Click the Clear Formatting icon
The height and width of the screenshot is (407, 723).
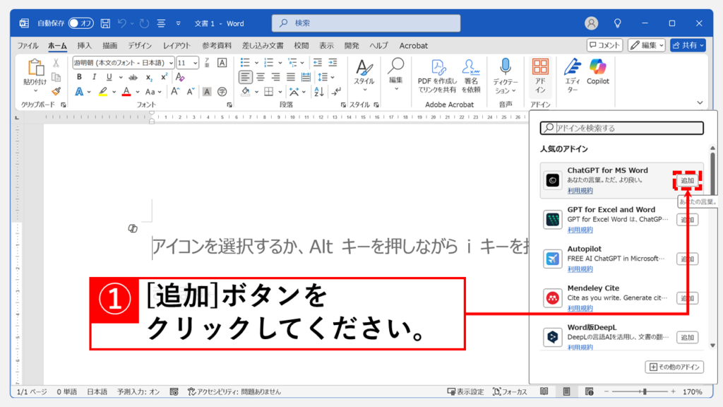point(180,77)
